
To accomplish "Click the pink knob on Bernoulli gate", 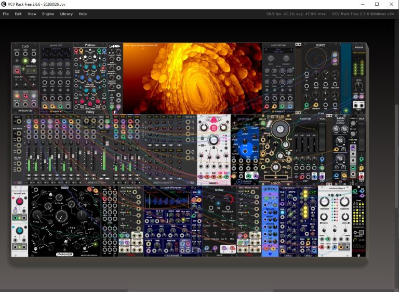I will click(20, 202).
